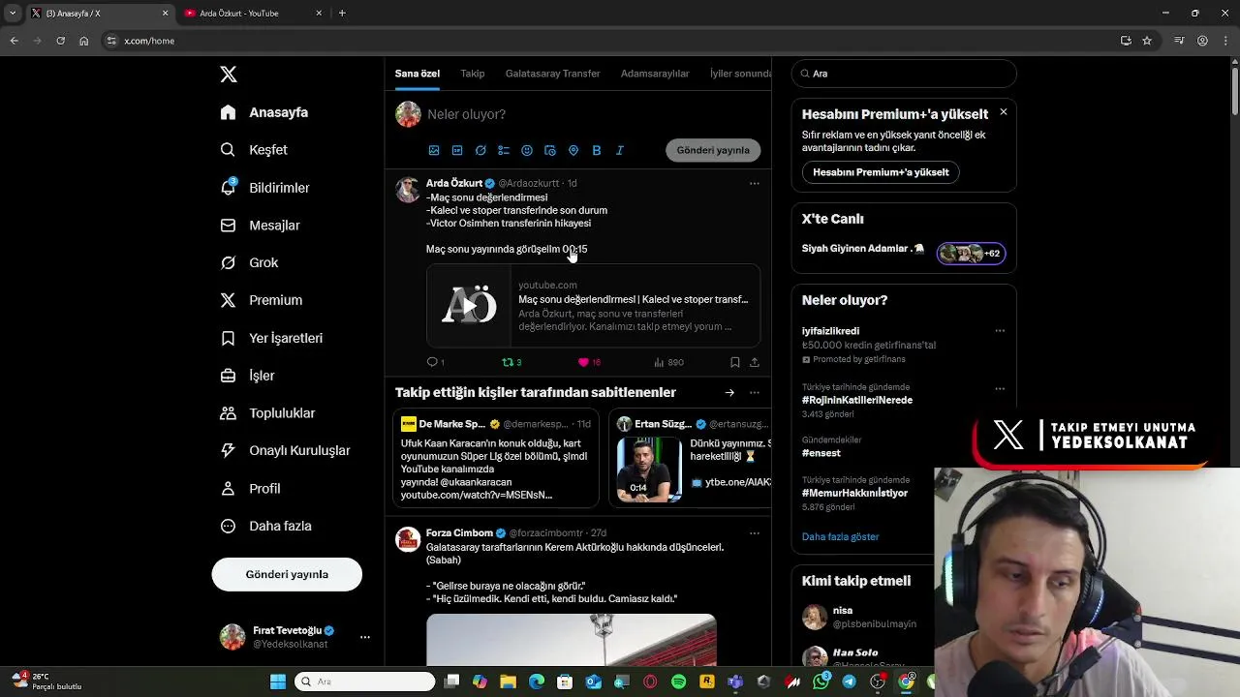Toggle bold text in composer

[x=597, y=150]
